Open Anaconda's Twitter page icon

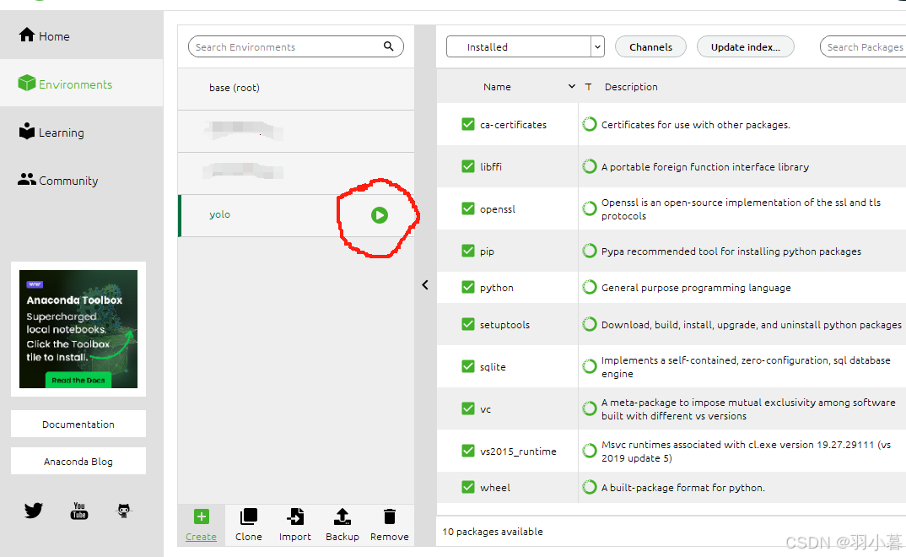click(x=34, y=511)
